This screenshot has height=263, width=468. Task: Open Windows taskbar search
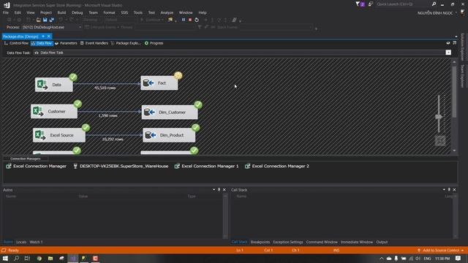[16, 258]
